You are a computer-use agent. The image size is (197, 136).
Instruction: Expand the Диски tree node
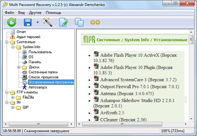pos(19,67)
